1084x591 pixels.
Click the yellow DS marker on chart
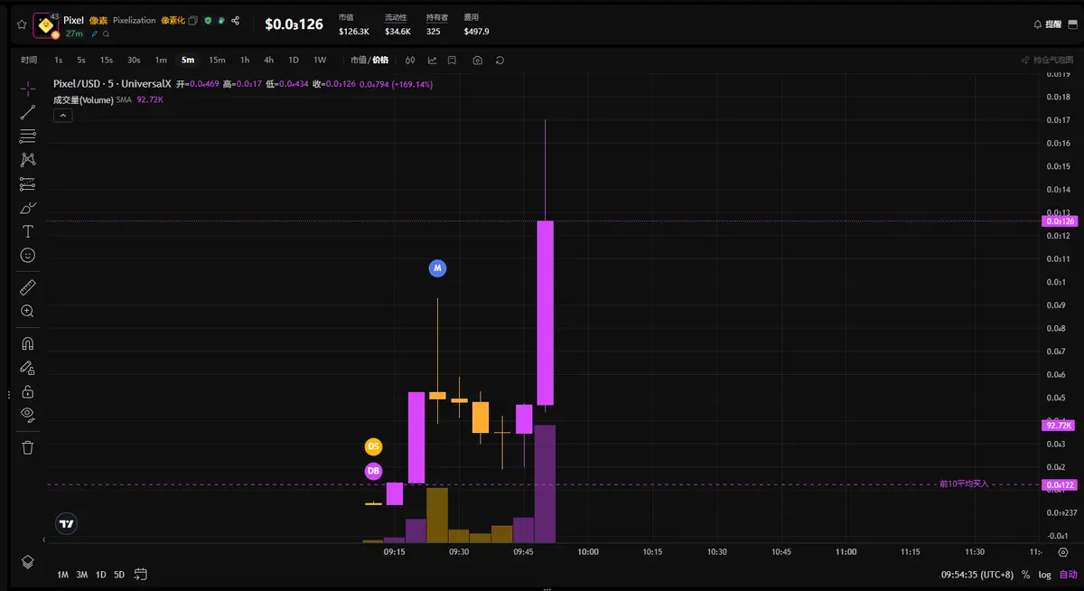point(373,446)
